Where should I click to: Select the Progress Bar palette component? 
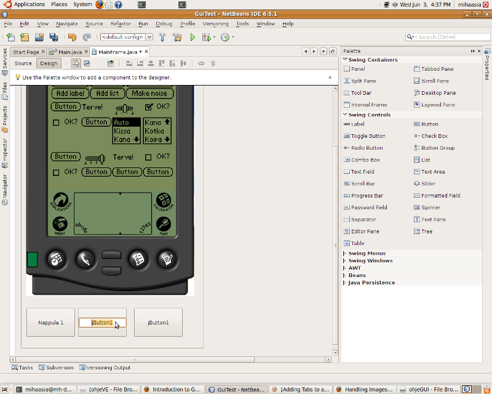pos(363,195)
